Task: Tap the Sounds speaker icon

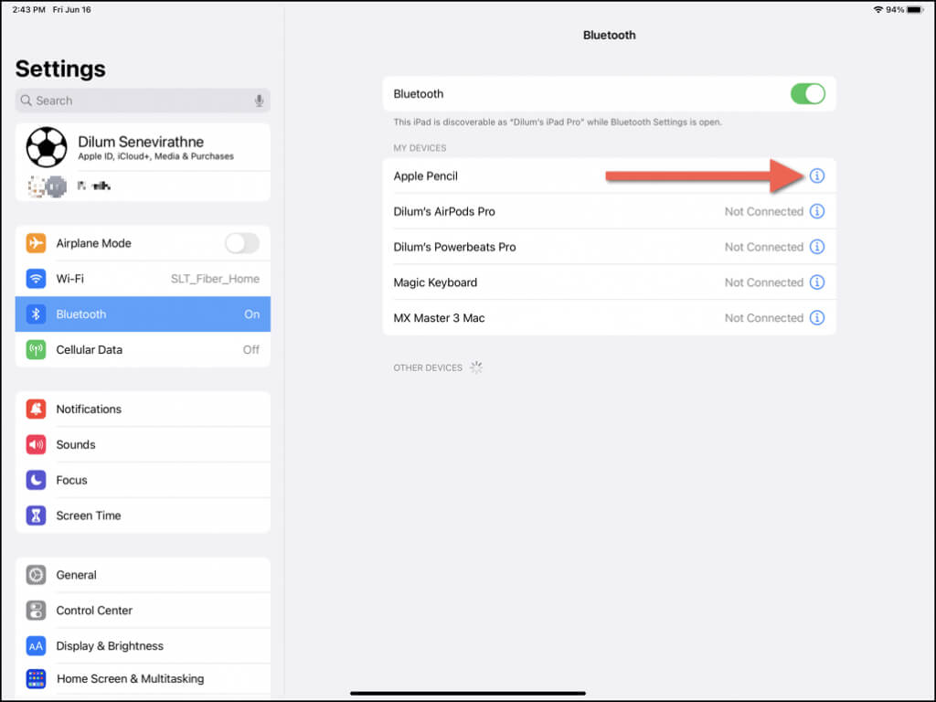Action: [x=36, y=444]
